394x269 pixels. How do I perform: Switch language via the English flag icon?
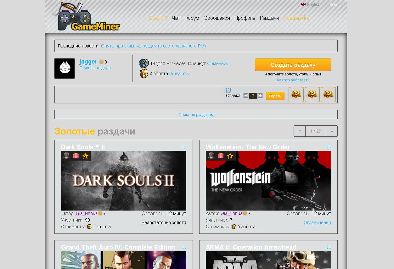(x=303, y=5)
